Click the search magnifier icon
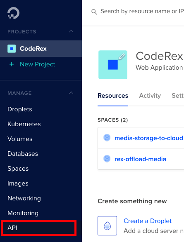Screen dimensions: 184x242 pyautogui.click(x=94, y=12)
